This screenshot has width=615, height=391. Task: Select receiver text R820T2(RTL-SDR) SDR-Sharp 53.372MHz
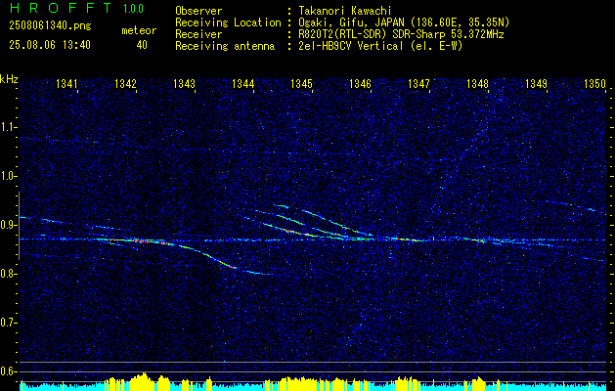pos(401,34)
